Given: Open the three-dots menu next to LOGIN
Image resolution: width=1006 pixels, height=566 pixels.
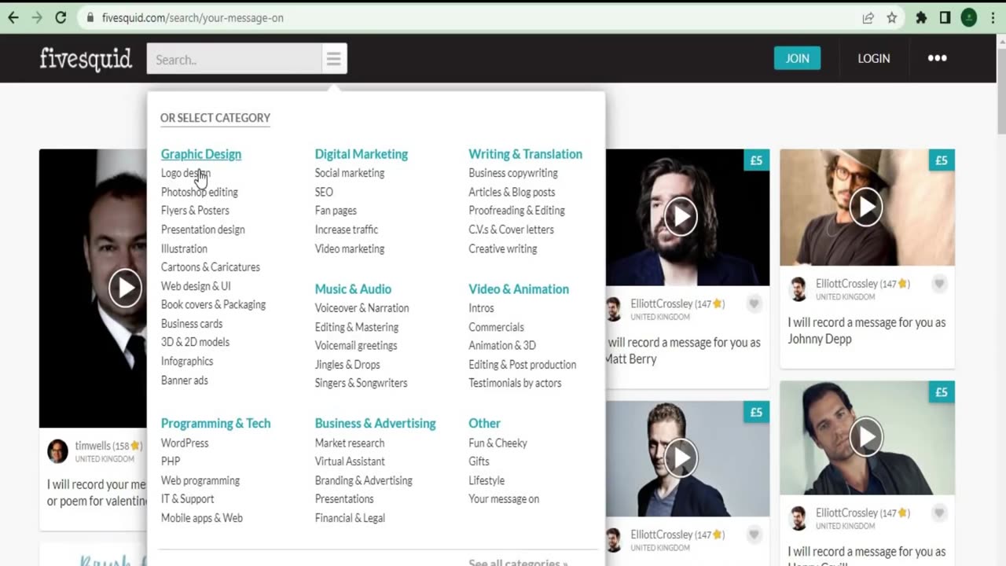Looking at the screenshot, I should point(937,58).
